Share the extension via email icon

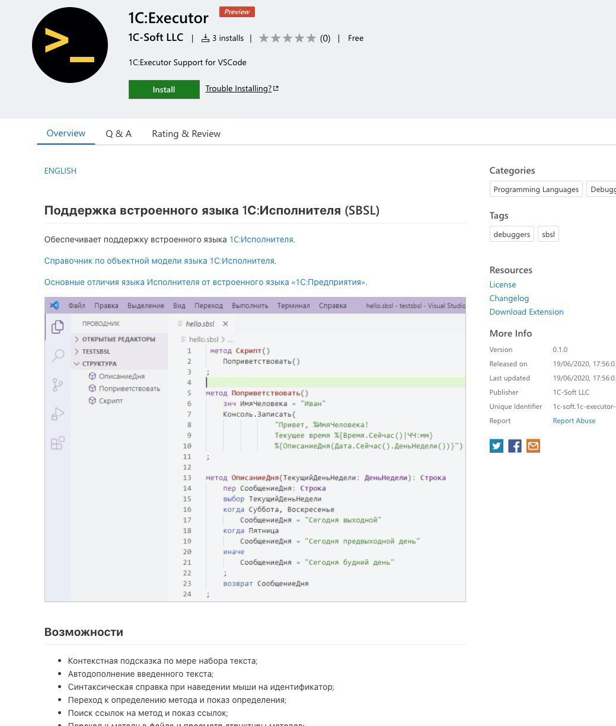point(533,446)
